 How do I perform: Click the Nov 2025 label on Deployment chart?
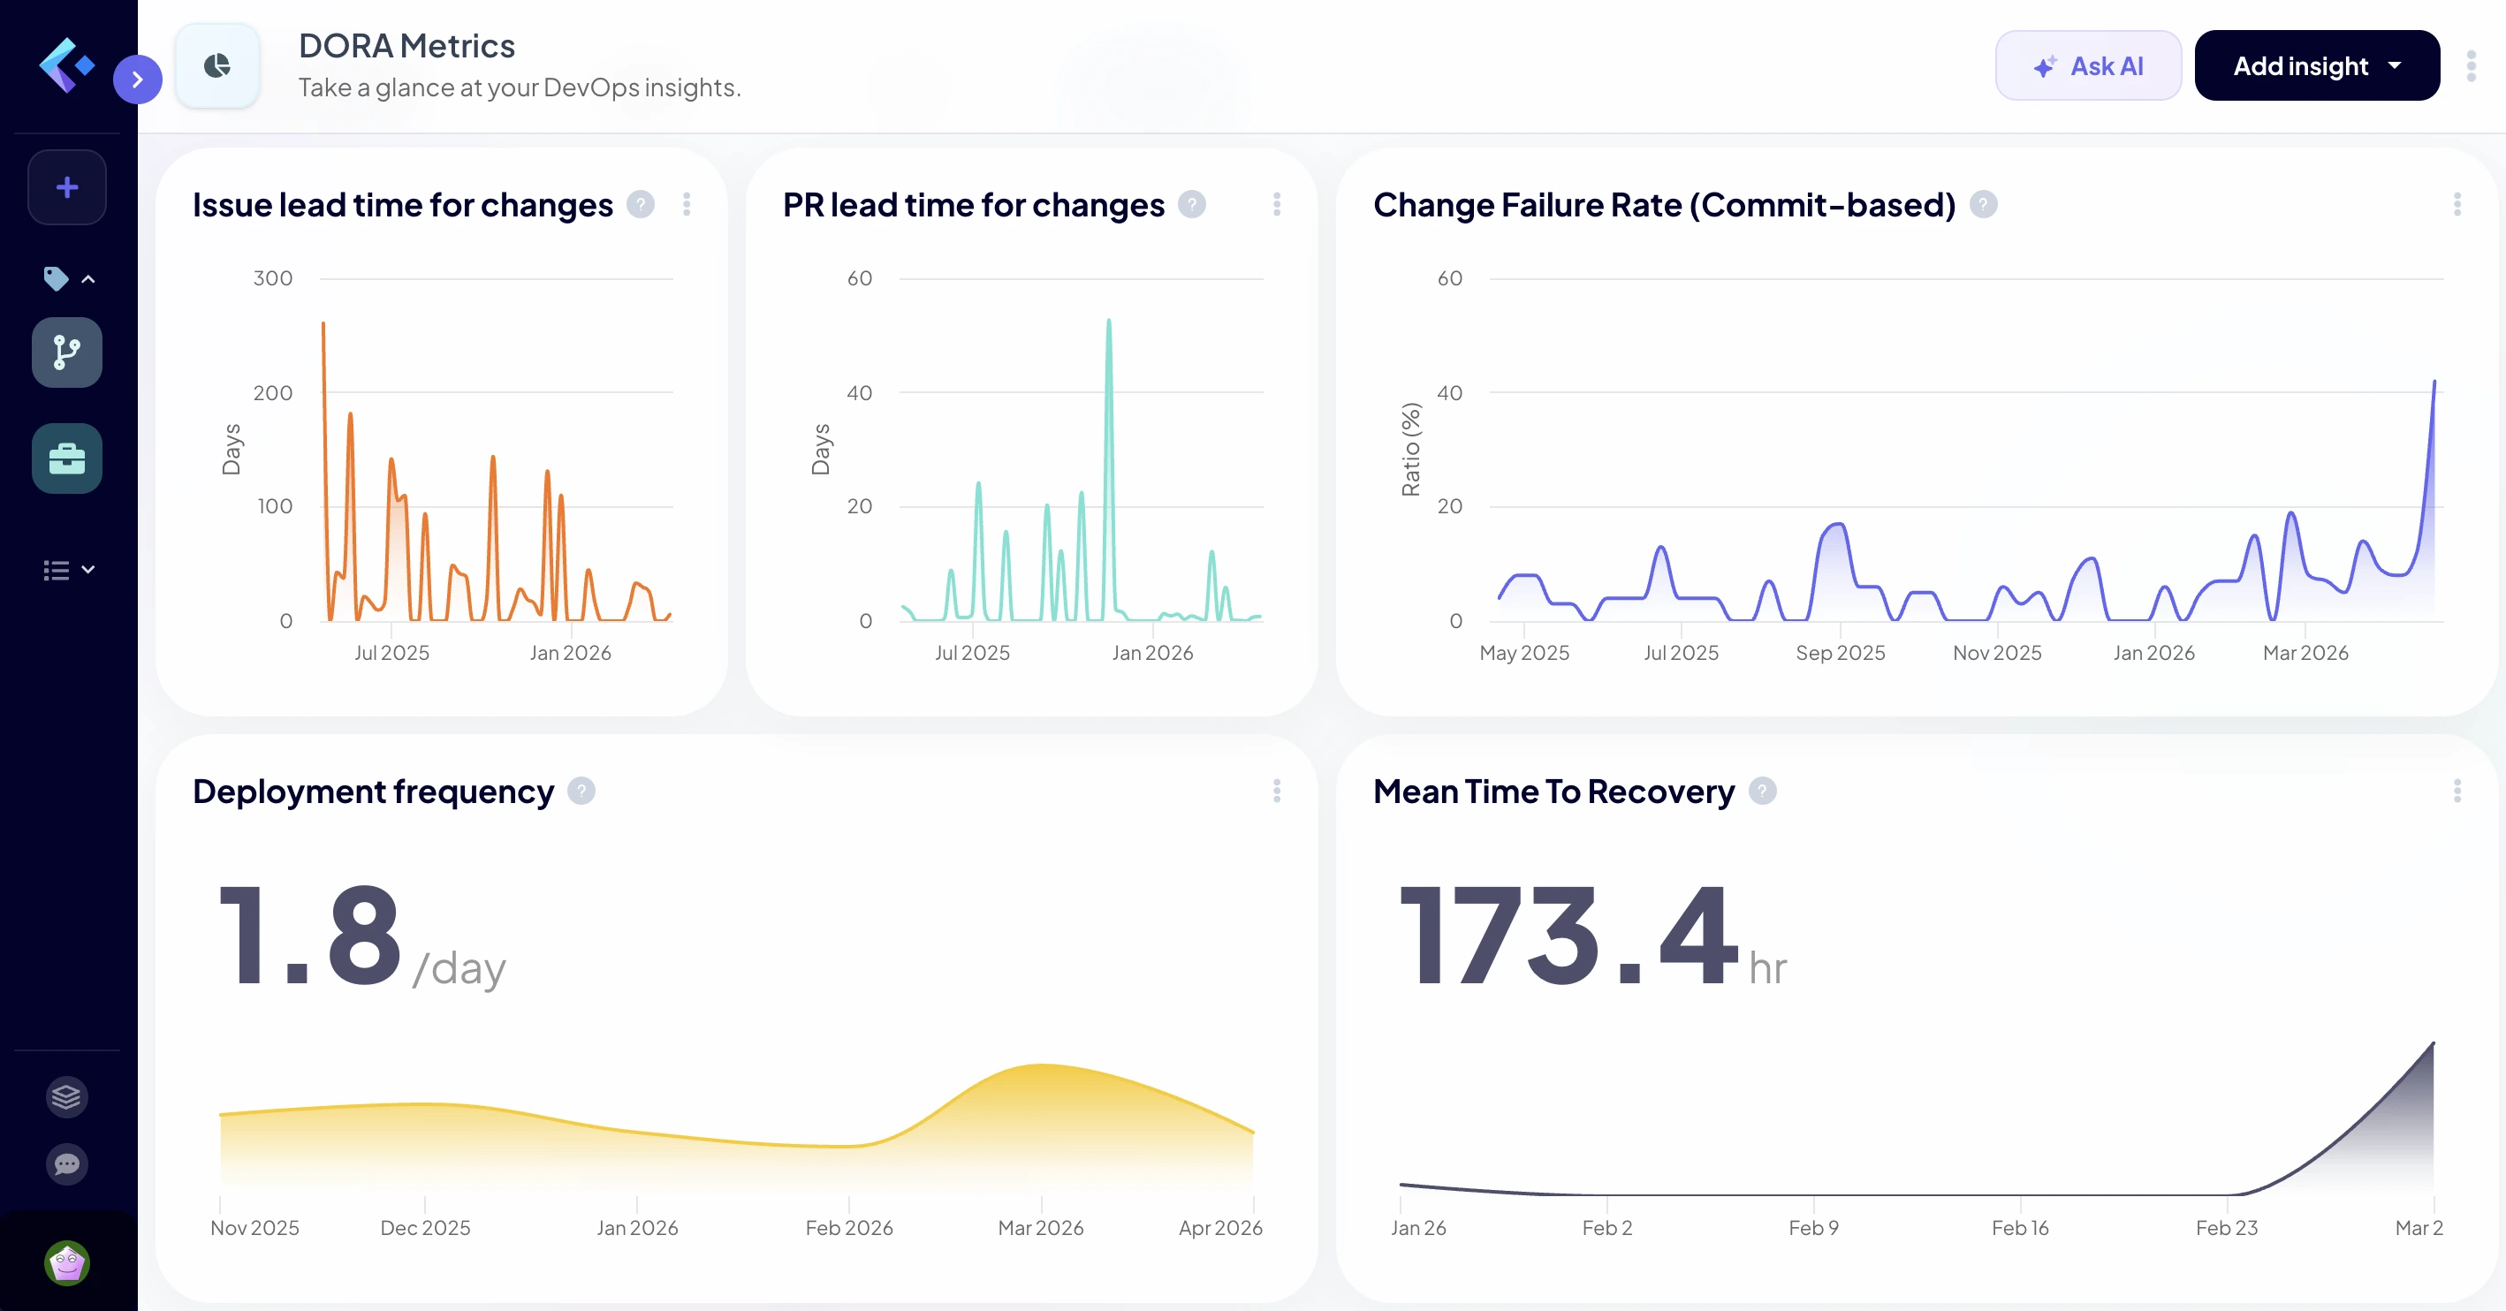[x=254, y=1227]
